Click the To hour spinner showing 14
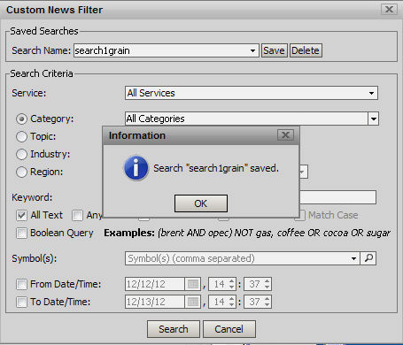The width and height of the screenshot is (403, 345). click(222, 302)
